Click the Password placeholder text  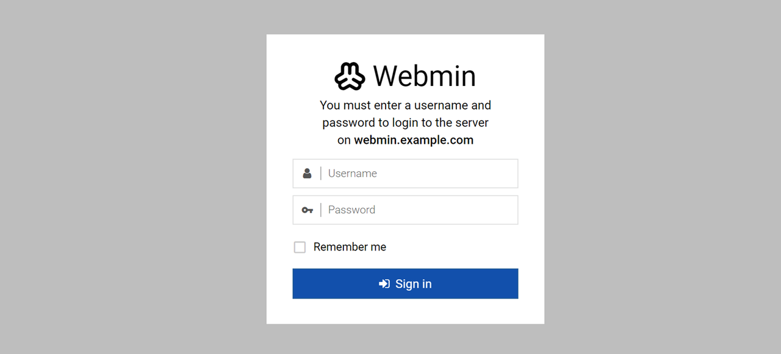[351, 210]
